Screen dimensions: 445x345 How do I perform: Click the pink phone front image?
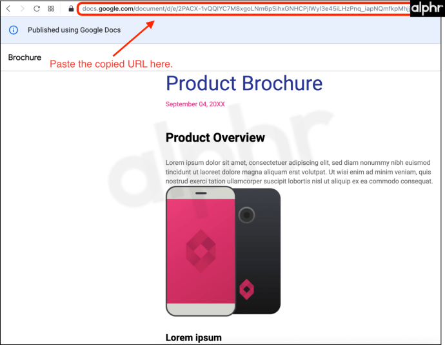point(201,251)
